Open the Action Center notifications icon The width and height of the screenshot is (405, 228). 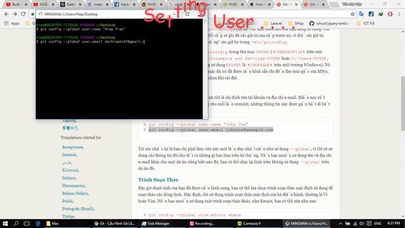pos(369,224)
